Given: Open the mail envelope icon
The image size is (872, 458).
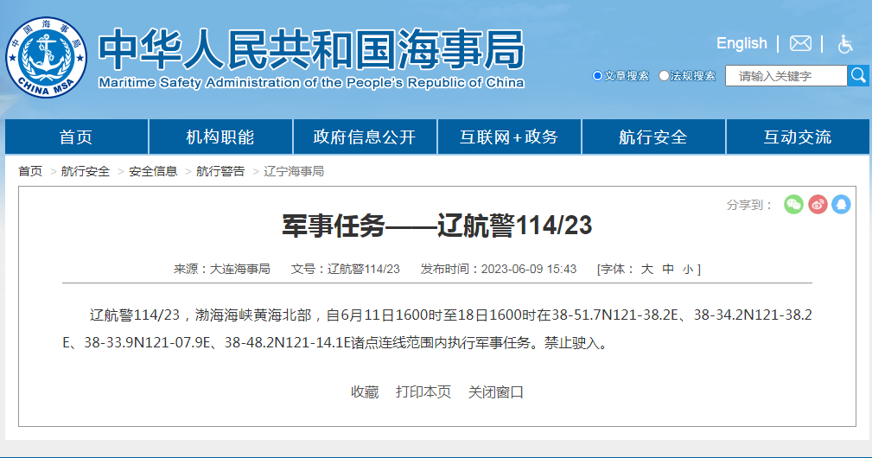Looking at the screenshot, I should [x=800, y=43].
